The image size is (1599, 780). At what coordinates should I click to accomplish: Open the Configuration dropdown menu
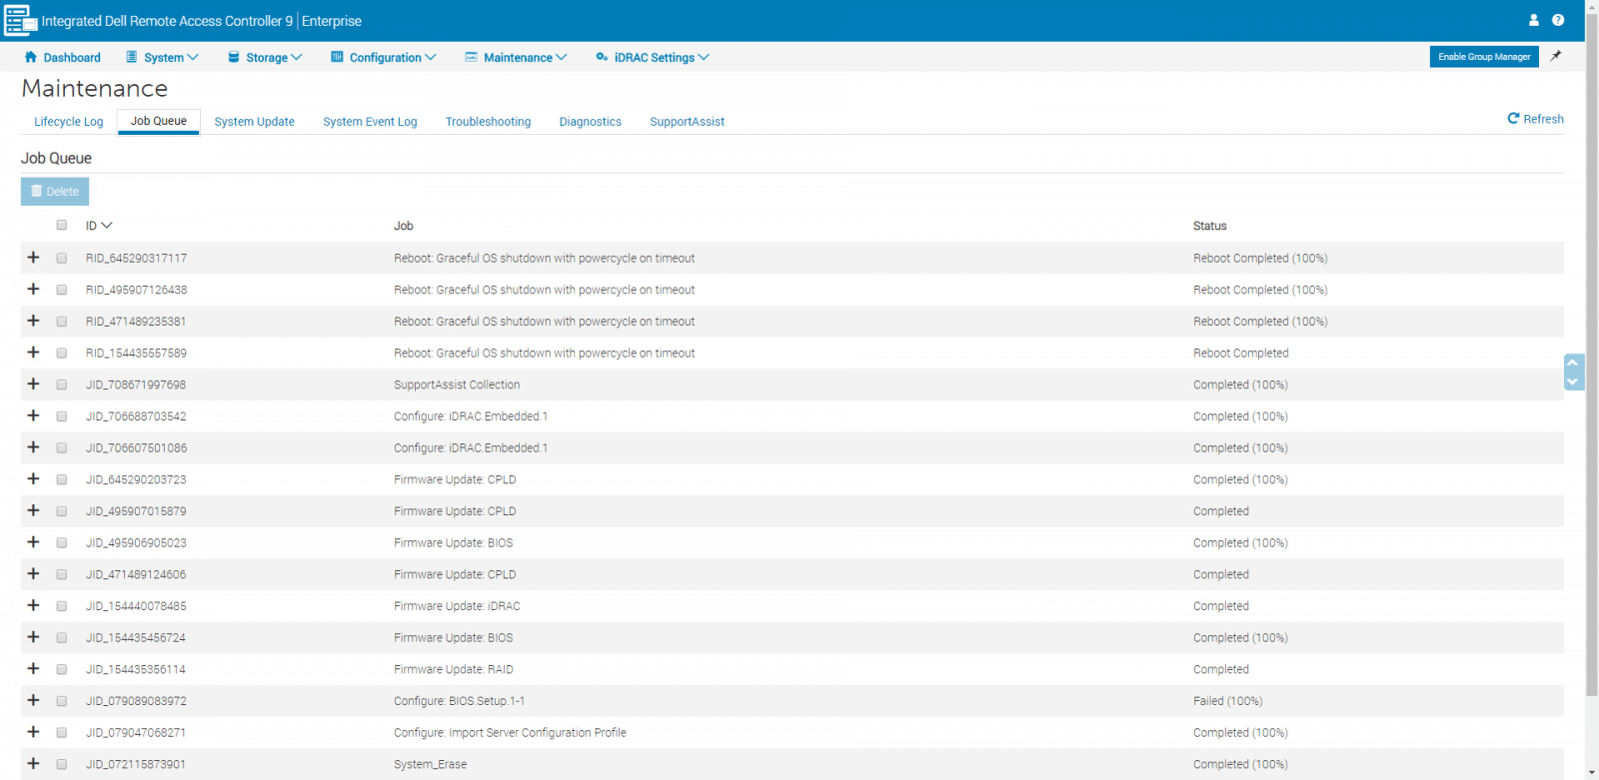[384, 57]
